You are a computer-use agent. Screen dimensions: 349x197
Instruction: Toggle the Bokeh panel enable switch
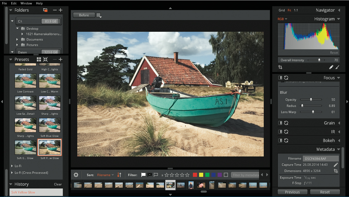tap(280, 141)
